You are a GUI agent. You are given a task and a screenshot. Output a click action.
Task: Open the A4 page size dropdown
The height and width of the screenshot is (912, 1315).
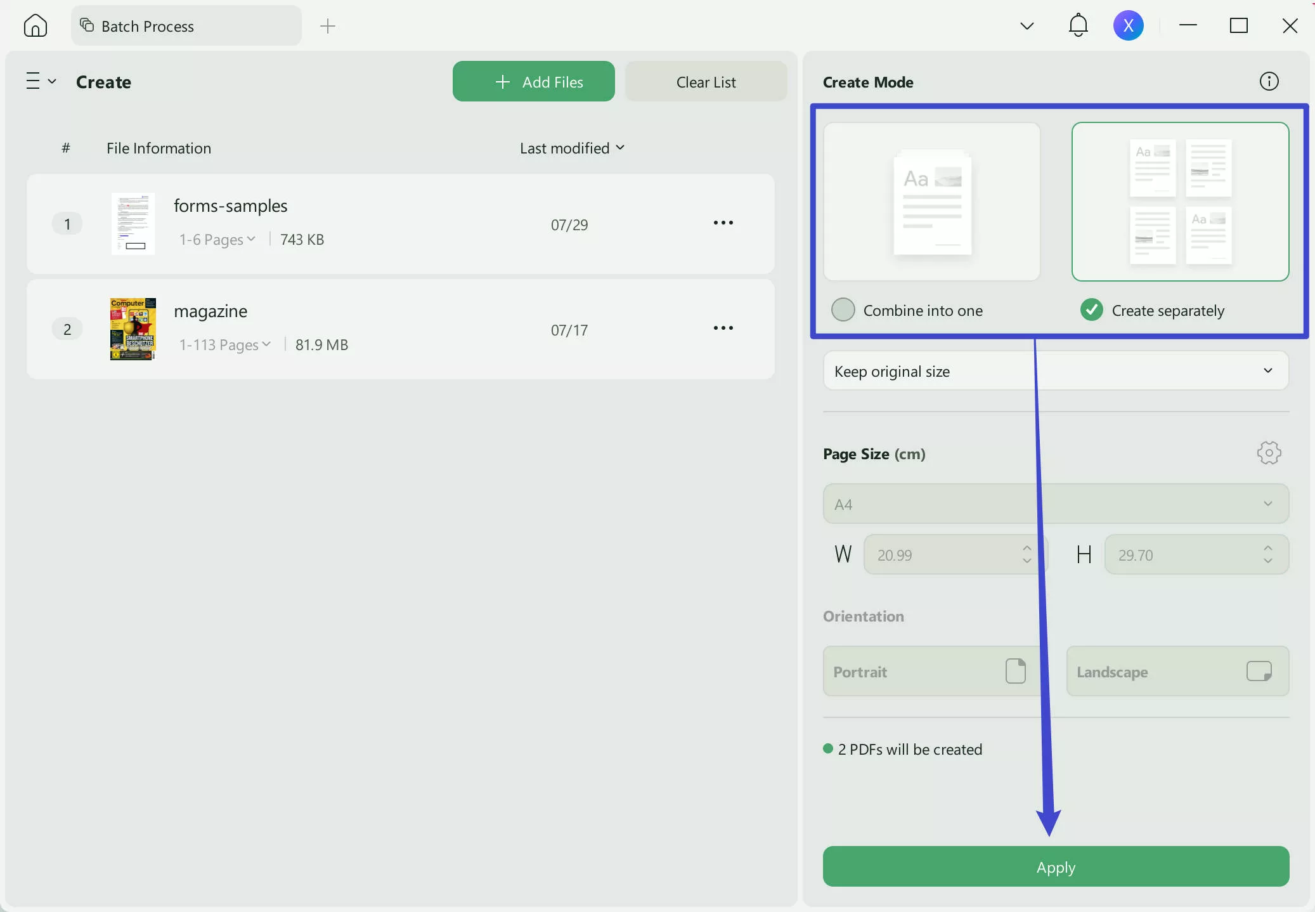[1054, 504]
